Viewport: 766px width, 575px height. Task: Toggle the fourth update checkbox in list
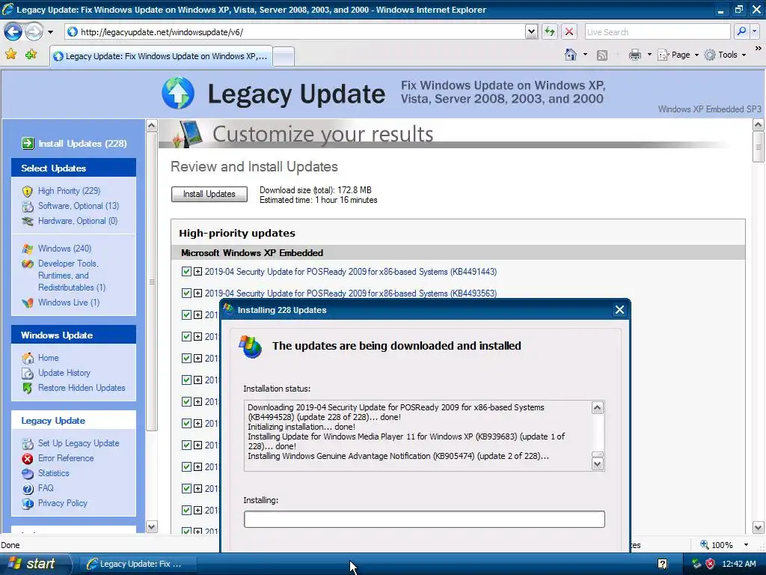186,336
